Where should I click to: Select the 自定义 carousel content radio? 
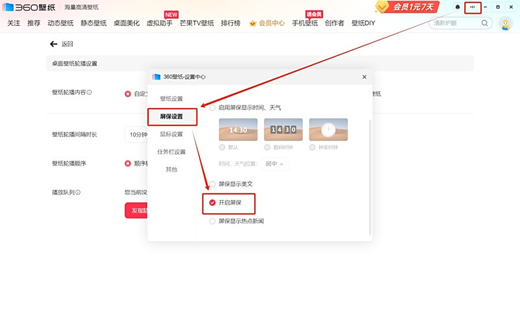[127, 94]
